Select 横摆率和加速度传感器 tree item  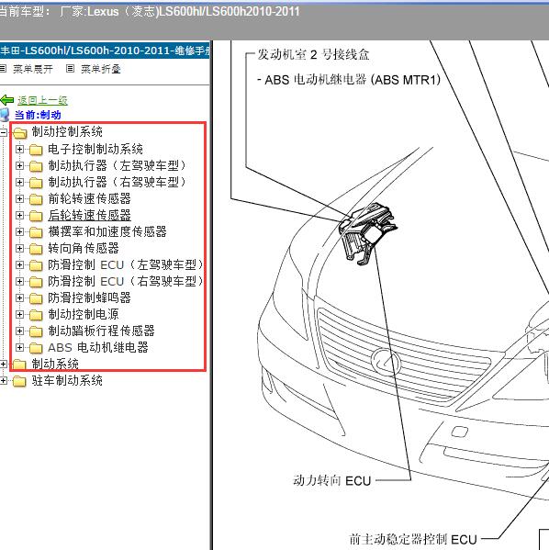click(x=107, y=231)
